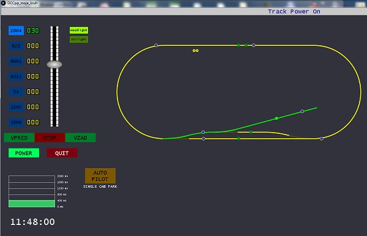
Task: Activate the AUTO PILOT button
Action: pos(100,175)
